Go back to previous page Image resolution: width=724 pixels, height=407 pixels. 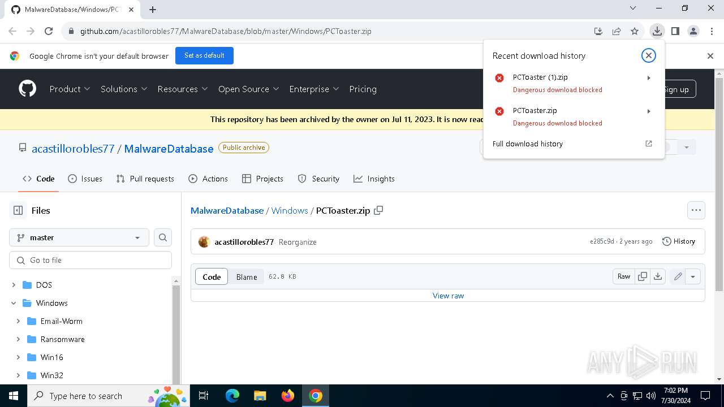(12, 31)
